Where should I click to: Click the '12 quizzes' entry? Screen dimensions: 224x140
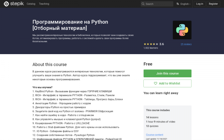click(152, 126)
